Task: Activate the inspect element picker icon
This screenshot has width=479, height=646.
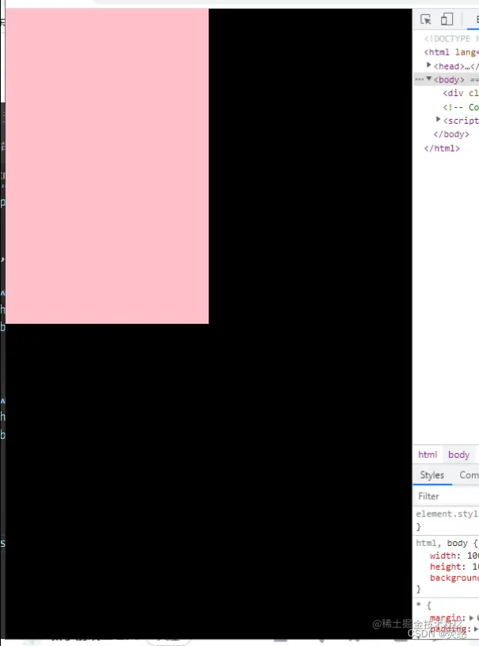Action: (x=425, y=19)
